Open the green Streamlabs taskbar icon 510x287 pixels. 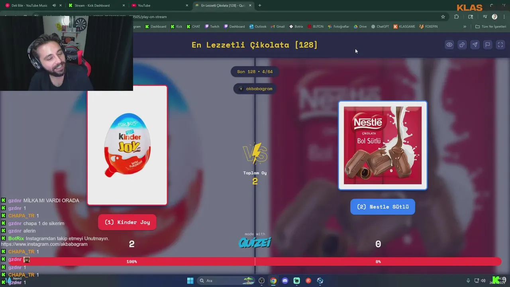click(x=297, y=281)
